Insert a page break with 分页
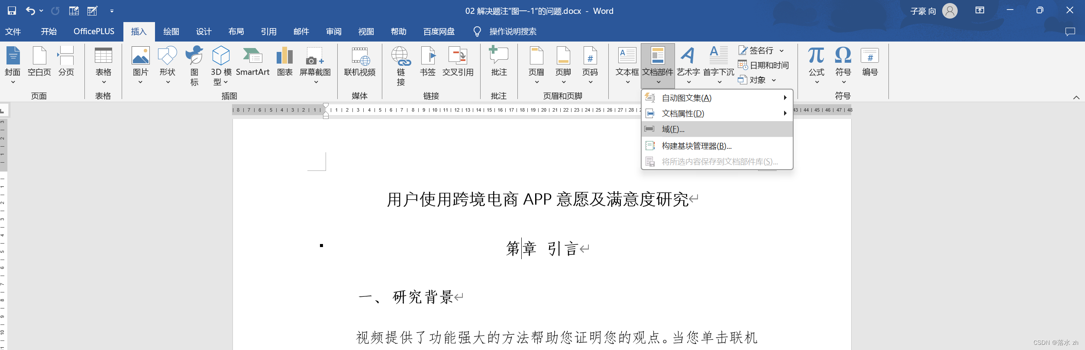The width and height of the screenshot is (1085, 350). 66,61
